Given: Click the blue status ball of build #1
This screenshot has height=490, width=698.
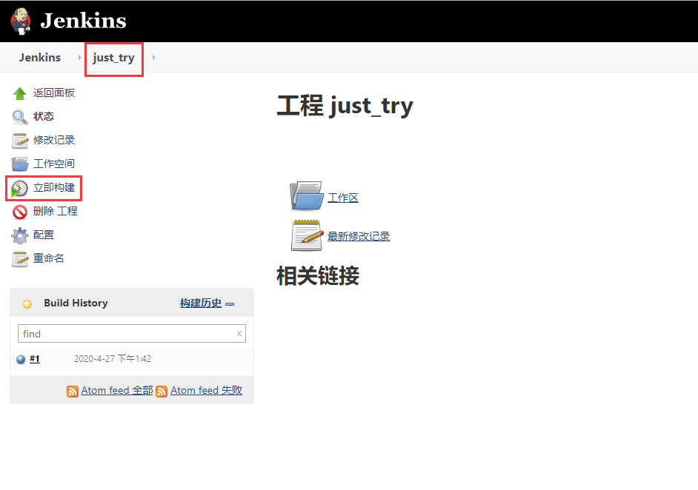Looking at the screenshot, I should [x=21, y=359].
